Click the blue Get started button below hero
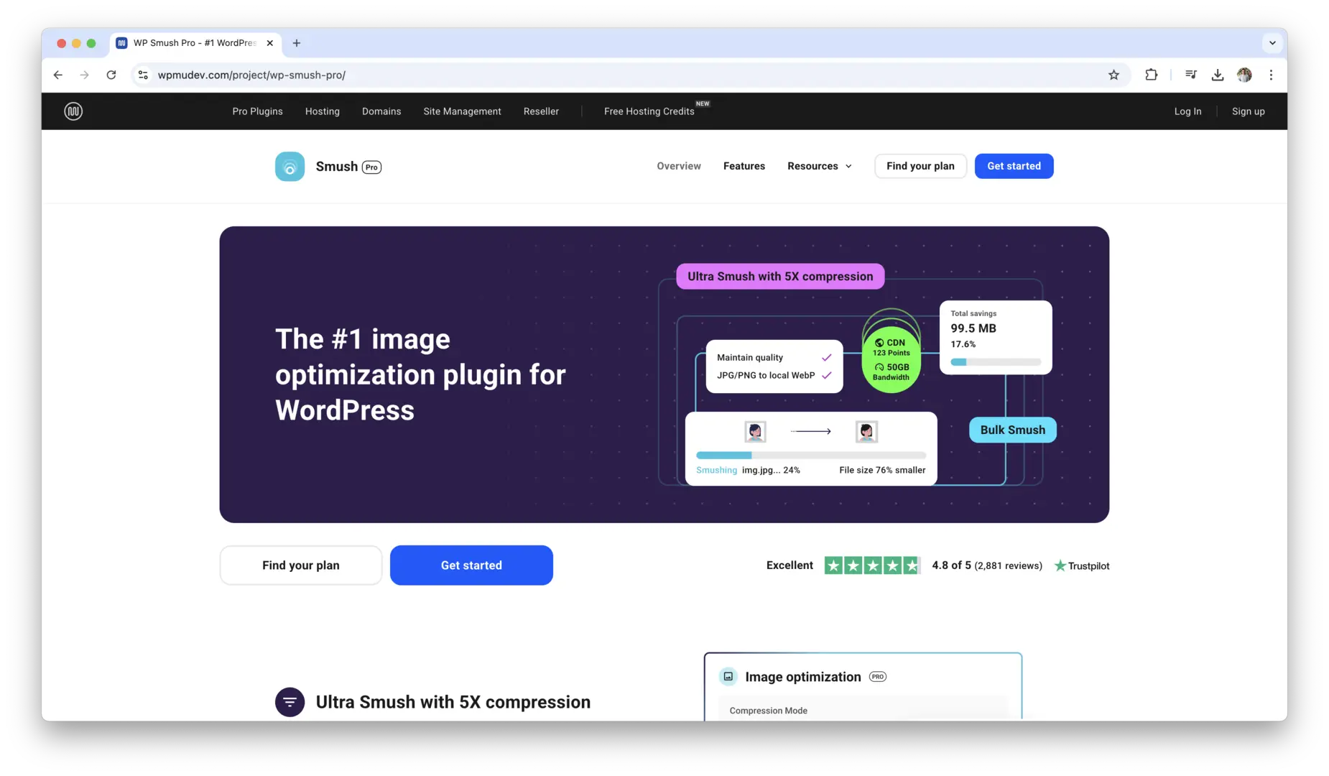 471,565
